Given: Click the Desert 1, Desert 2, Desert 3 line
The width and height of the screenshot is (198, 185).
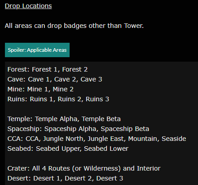Looking at the screenshot, I should click(65, 178).
